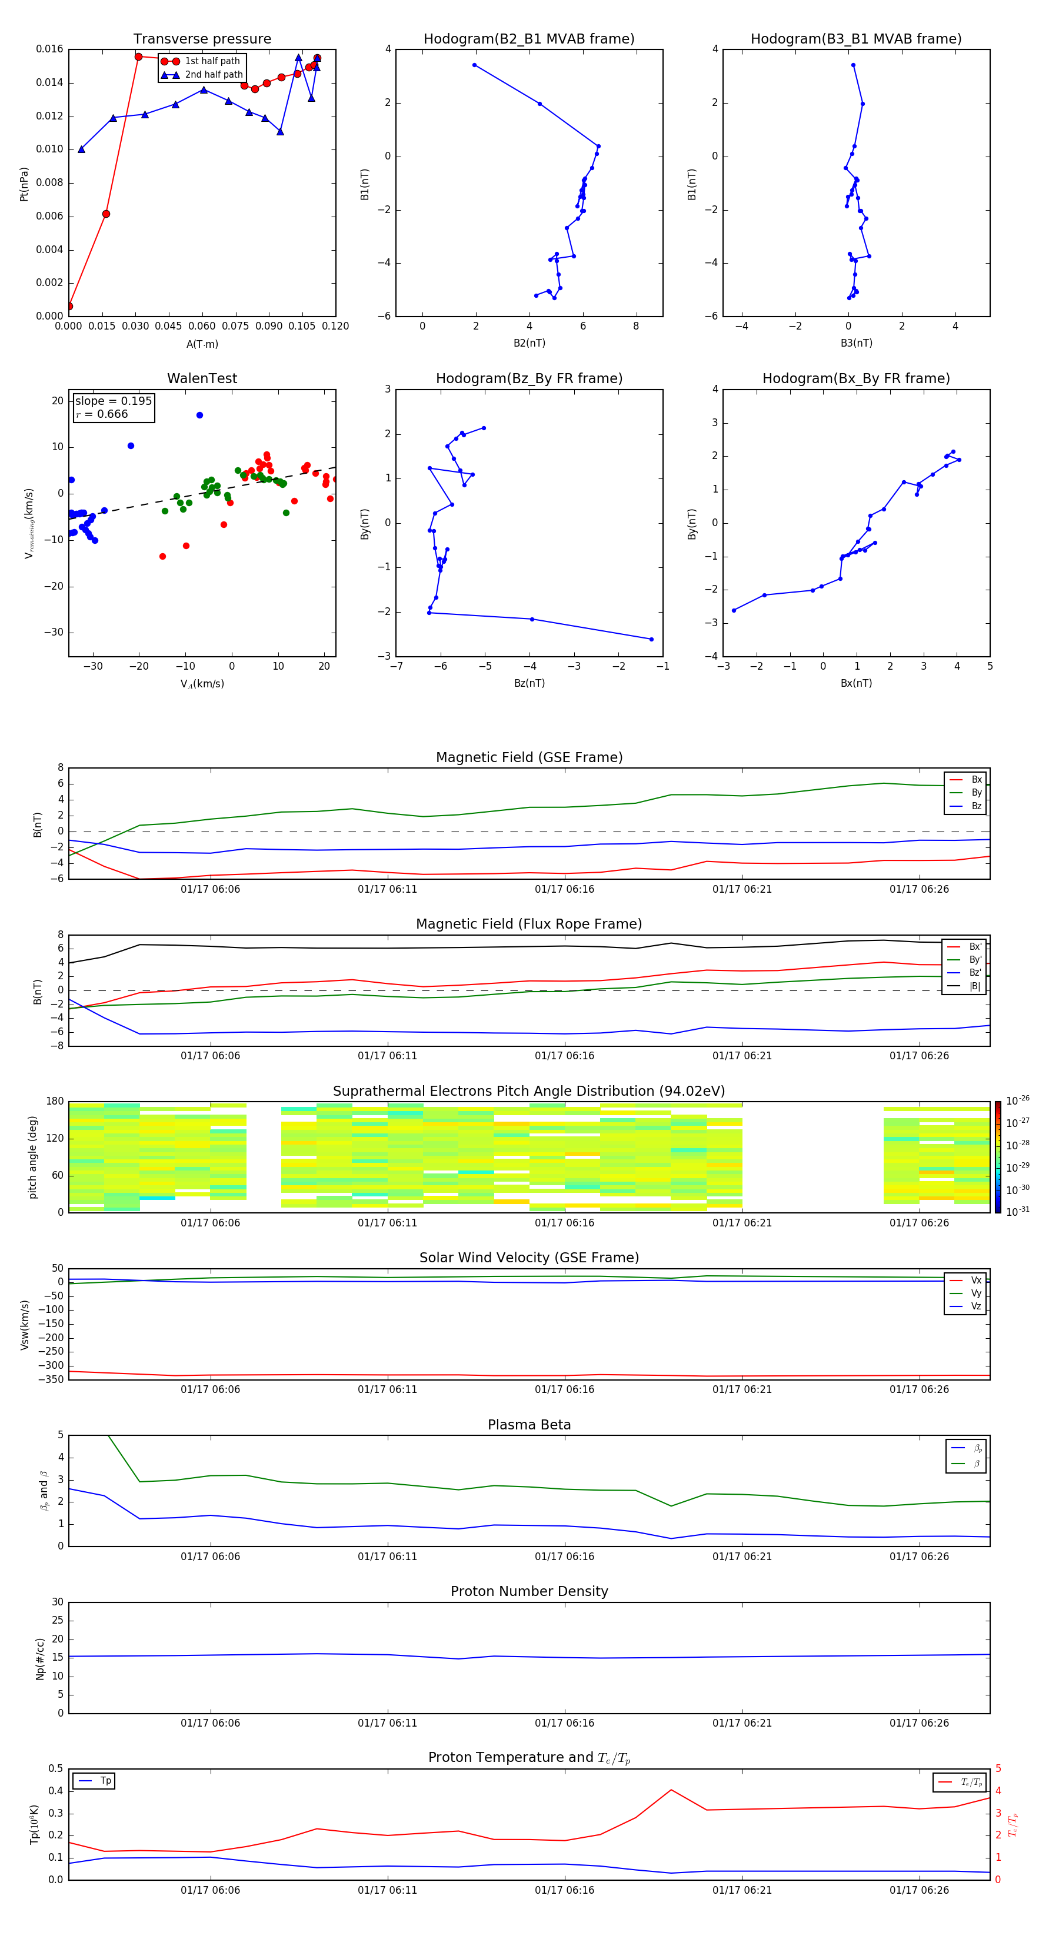Viewport: 1059px width, 1942px height.
Task: Click the 'Hodogram(B3_B1 MVAB frame)' title
Action: point(856,39)
